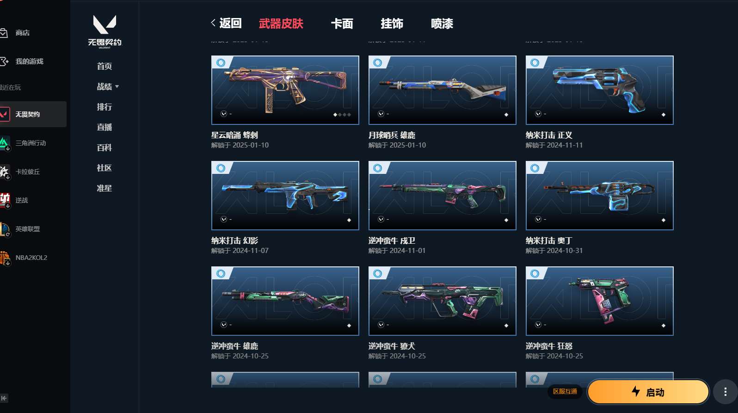Switch to the 挂饰 tab
Viewport: 738px width, 413px height.
click(392, 24)
